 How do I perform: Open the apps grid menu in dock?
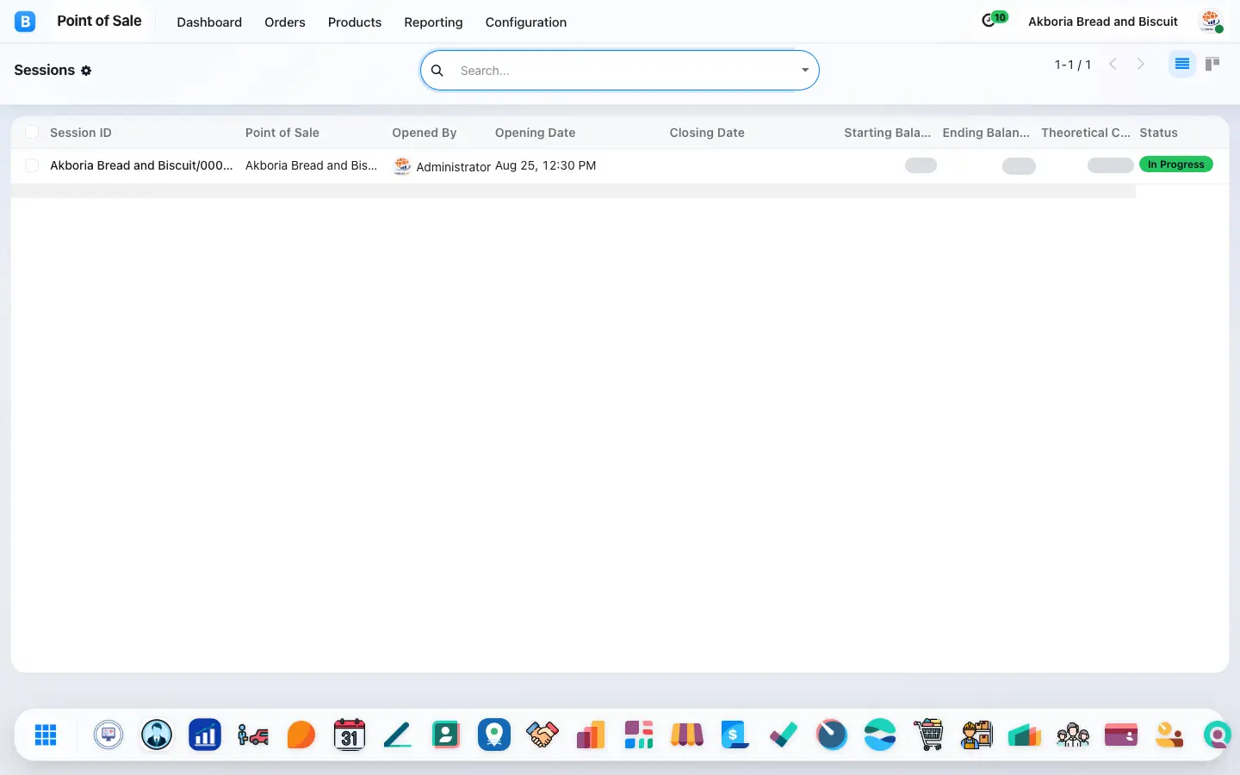pos(46,735)
